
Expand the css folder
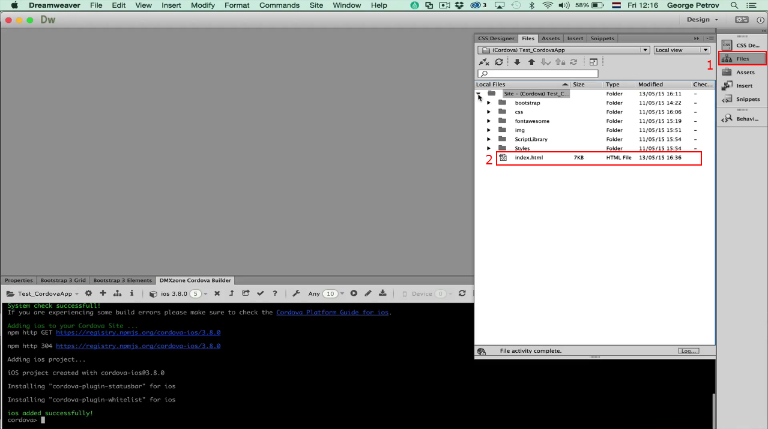tap(489, 112)
